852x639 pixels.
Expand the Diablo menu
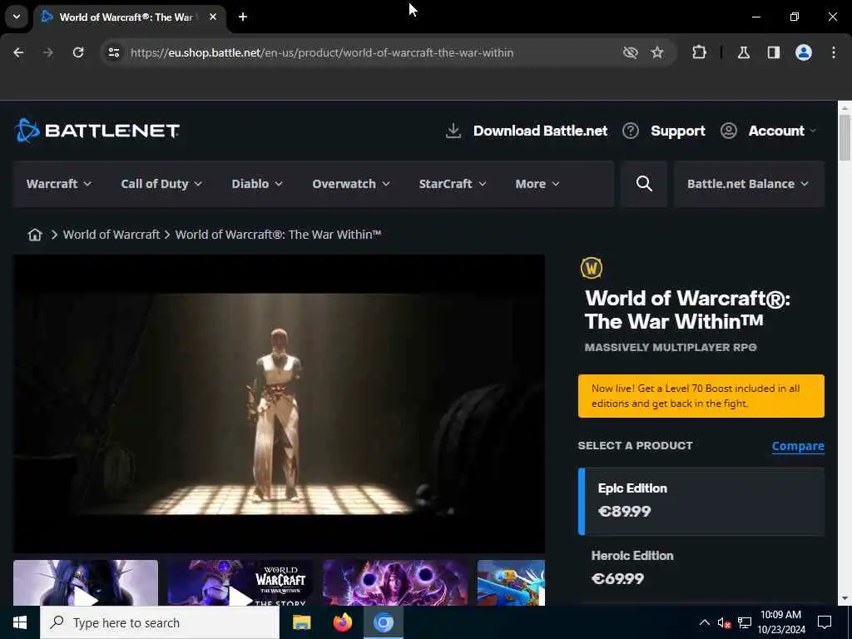click(x=257, y=184)
